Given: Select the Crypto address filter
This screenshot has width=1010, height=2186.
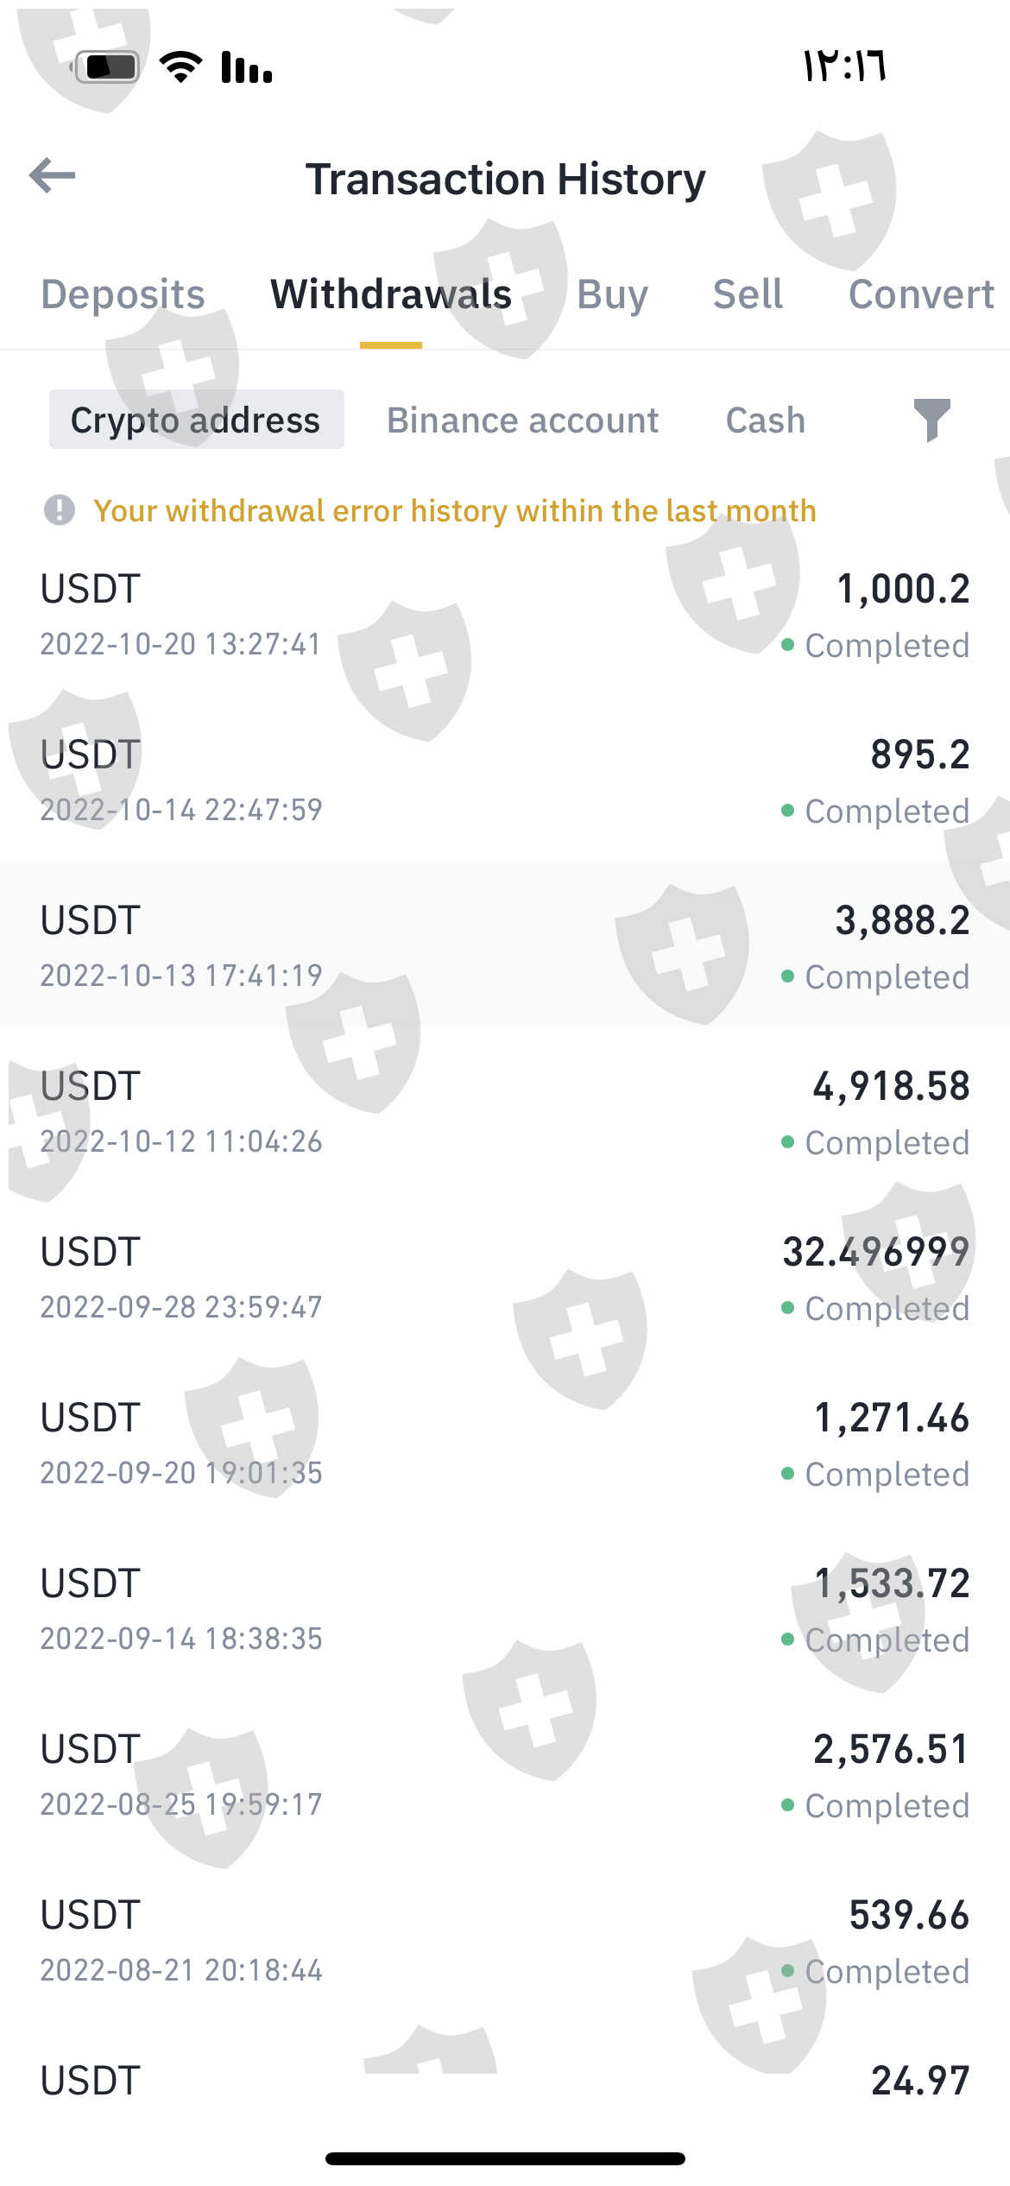Looking at the screenshot, I should coord(196,420).
